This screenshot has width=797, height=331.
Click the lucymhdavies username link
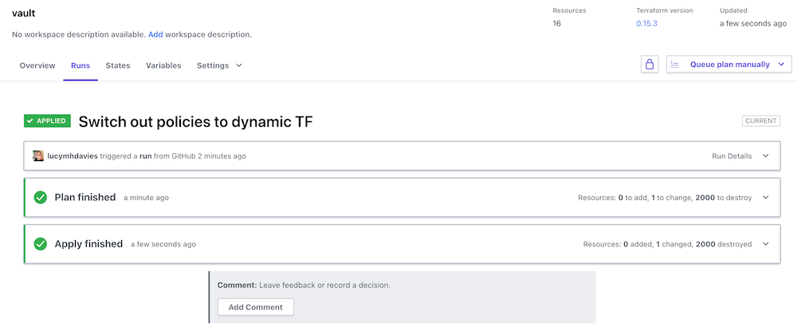[73, 156]
